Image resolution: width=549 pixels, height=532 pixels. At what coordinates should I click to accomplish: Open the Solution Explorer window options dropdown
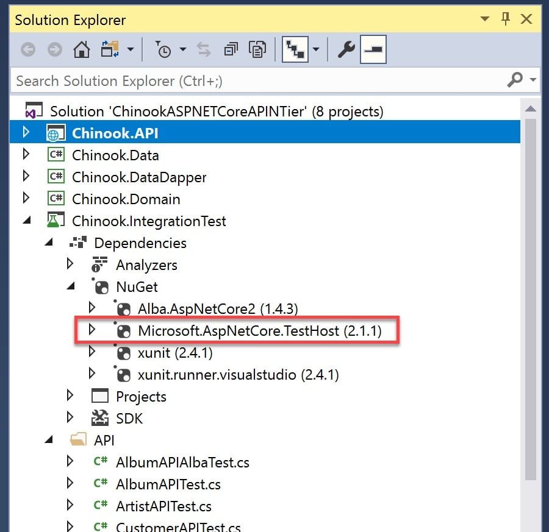[484, 18]
